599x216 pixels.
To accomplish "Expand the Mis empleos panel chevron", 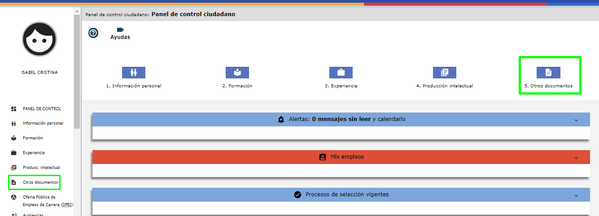I will point(576,158).
